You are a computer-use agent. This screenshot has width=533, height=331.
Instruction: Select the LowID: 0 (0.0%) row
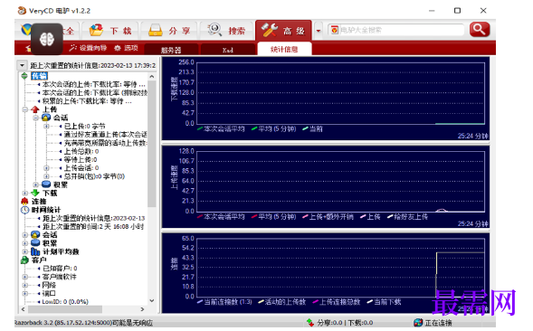click(x=65, y=302)
